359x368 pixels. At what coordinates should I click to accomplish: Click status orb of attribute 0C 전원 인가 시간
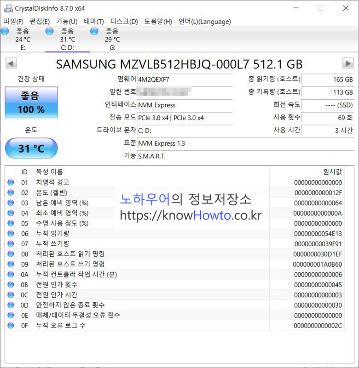tap(11, 295)
